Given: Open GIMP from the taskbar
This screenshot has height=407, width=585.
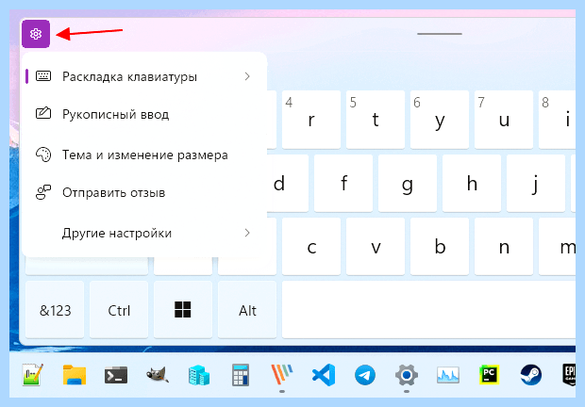Looking at the screenshot, I should pos(158,375).
